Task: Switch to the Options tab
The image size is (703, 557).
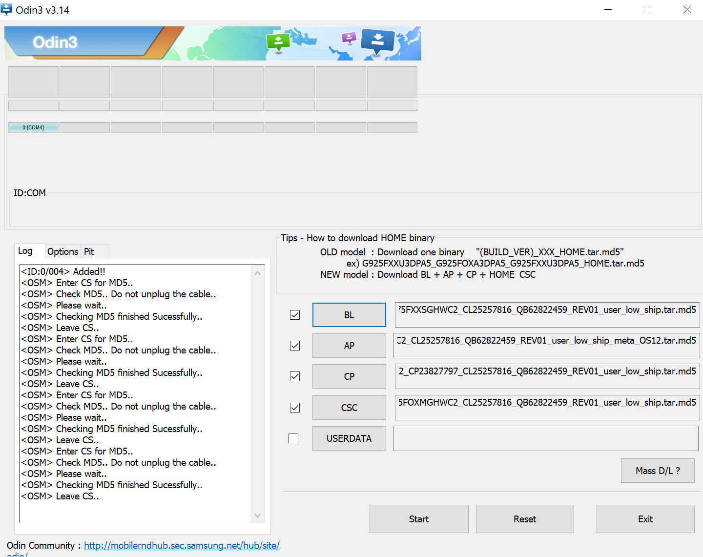Action: (x=62, y=251)
